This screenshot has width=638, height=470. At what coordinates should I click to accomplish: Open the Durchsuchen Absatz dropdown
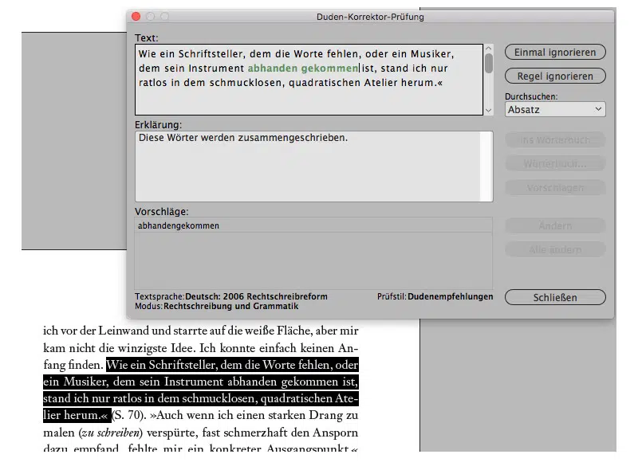pyautogui.click(x=555, y=109)
